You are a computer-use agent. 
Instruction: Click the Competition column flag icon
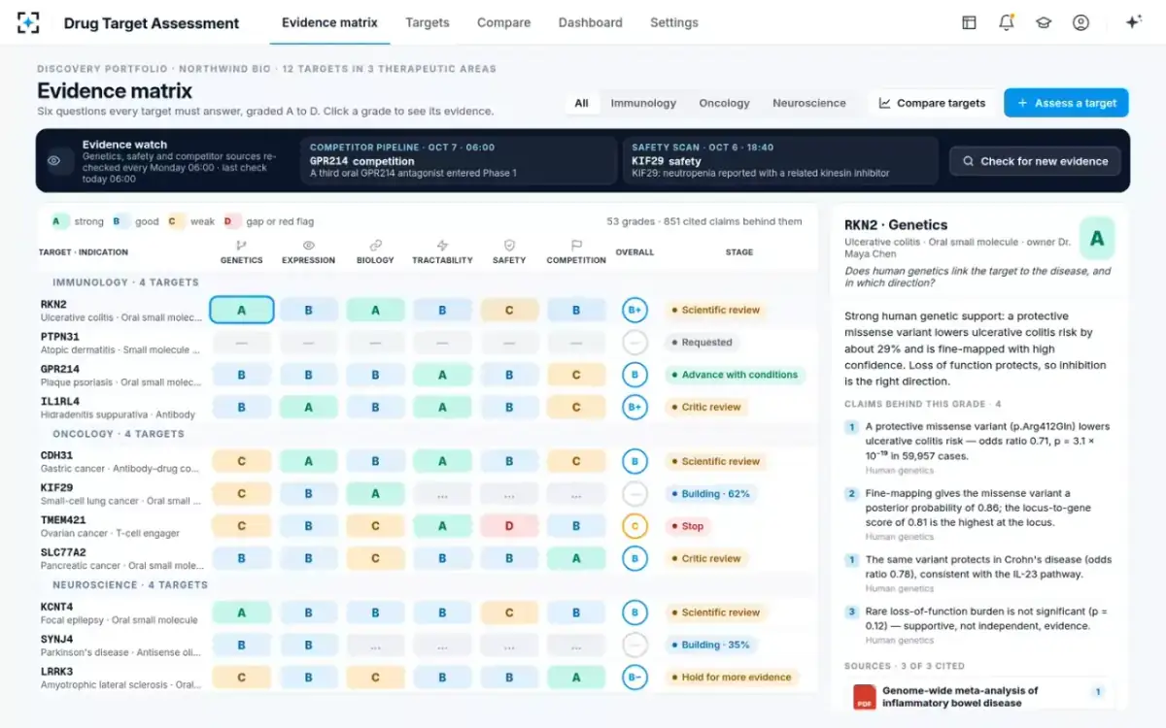pos(576,246)
